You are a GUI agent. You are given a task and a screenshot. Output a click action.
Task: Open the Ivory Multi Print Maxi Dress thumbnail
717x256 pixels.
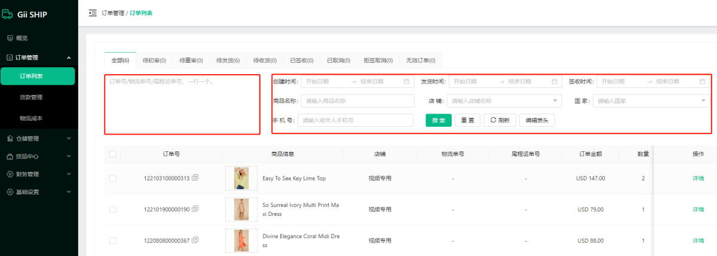pyautogui.click(x=241, y=209)
